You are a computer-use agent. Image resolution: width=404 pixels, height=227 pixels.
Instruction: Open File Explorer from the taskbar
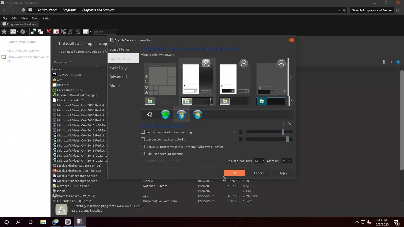tap(43, 222)
